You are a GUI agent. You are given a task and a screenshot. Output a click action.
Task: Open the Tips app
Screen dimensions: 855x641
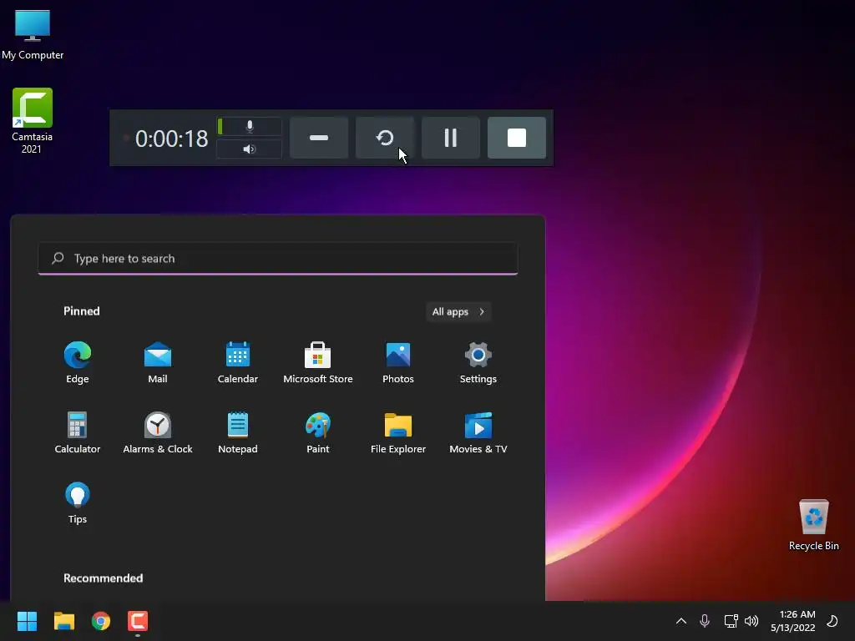click(x=78, y=502)
